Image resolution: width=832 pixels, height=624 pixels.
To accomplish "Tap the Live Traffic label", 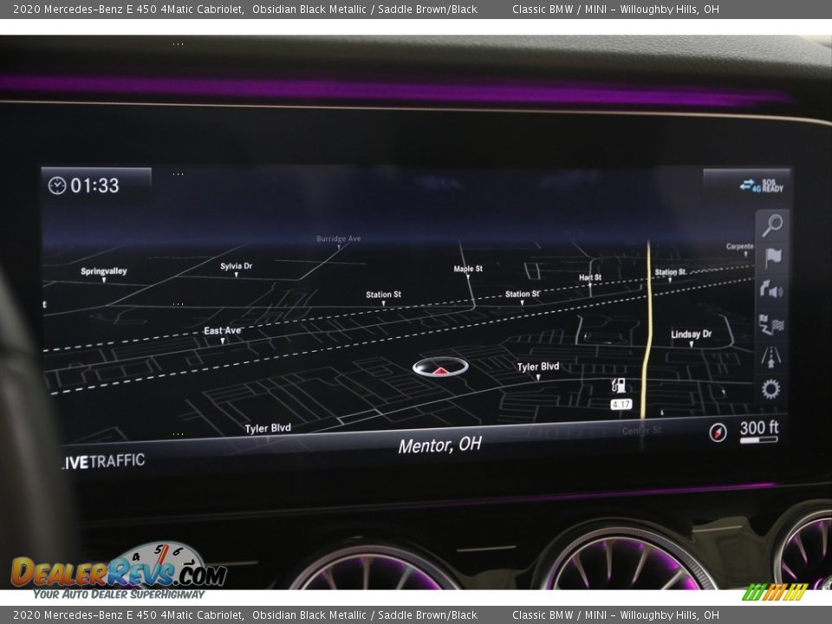I will coord(104,461).
